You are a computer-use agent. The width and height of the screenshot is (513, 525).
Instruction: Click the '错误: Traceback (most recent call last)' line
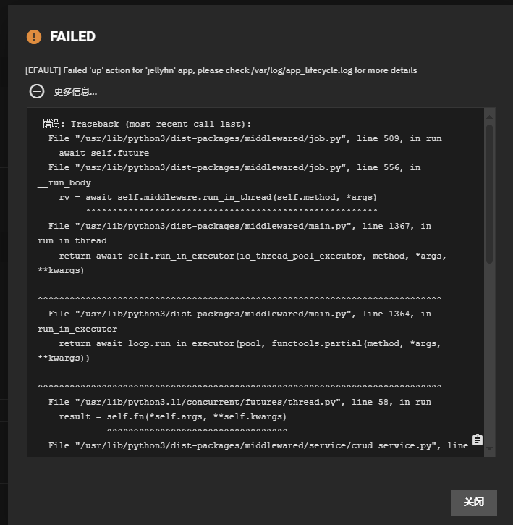click(147, 125)
